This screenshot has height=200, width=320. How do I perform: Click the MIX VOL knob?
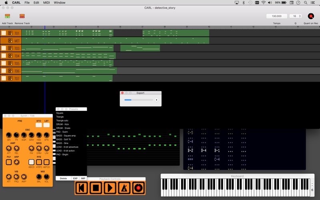pos(46,176)
